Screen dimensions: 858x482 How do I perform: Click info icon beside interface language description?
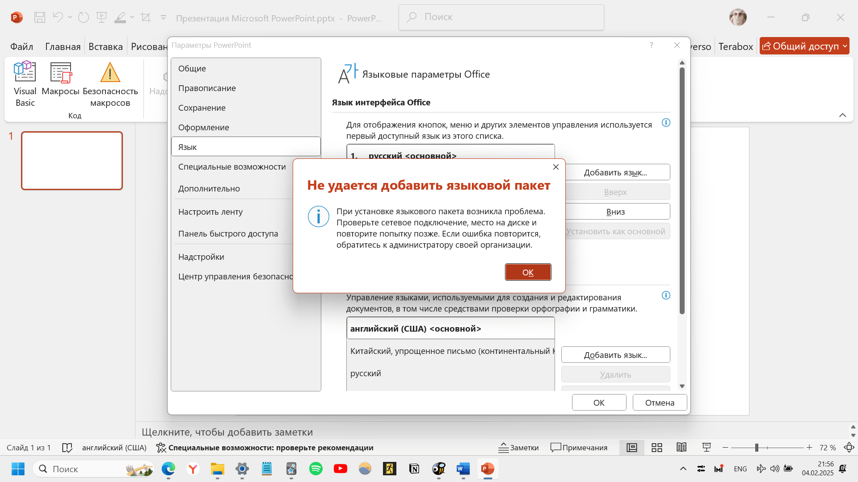[666, 123]
